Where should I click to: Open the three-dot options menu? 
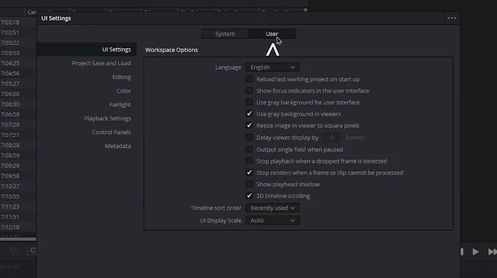point(452,18)
